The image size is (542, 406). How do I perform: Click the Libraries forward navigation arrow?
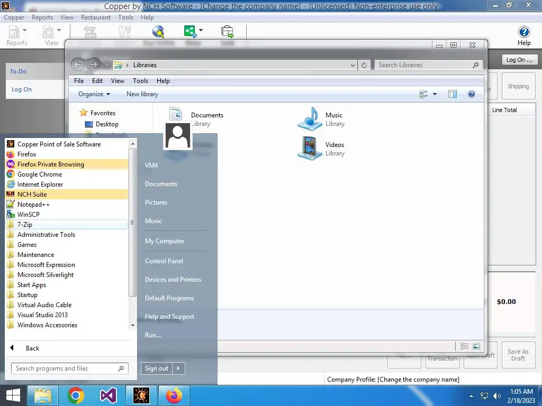(x=93, y=64)
